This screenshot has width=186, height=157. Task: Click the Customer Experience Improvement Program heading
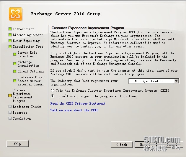pos(88,28)
